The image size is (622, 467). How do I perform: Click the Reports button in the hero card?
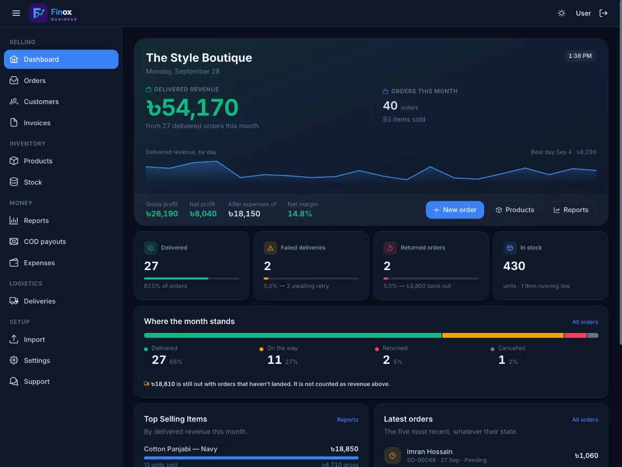pyautogui.click(x=571, y=210)
